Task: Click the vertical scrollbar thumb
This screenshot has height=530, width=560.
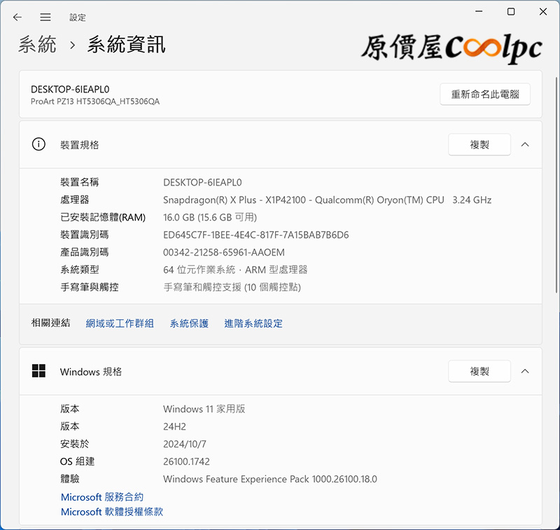Action: pyautogui.click(x=556, y=185)
